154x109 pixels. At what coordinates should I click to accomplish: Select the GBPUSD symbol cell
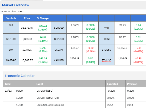(x=59, y=39)
